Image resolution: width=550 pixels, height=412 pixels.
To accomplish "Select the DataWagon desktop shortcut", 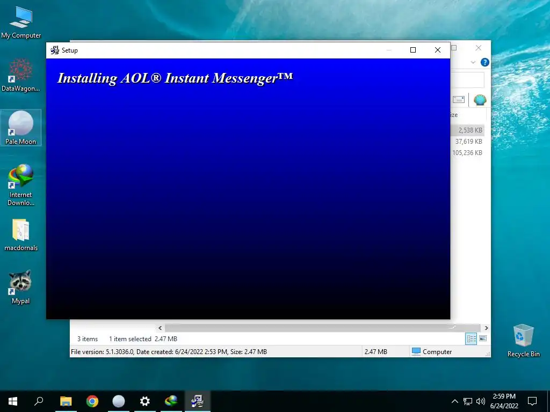I will pyautogui.click(x=21, y=75).
